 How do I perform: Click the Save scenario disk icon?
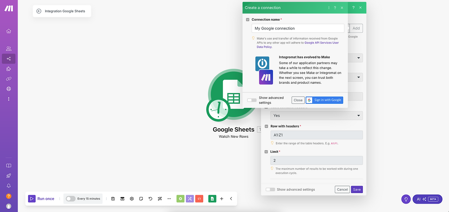(113, 199)
